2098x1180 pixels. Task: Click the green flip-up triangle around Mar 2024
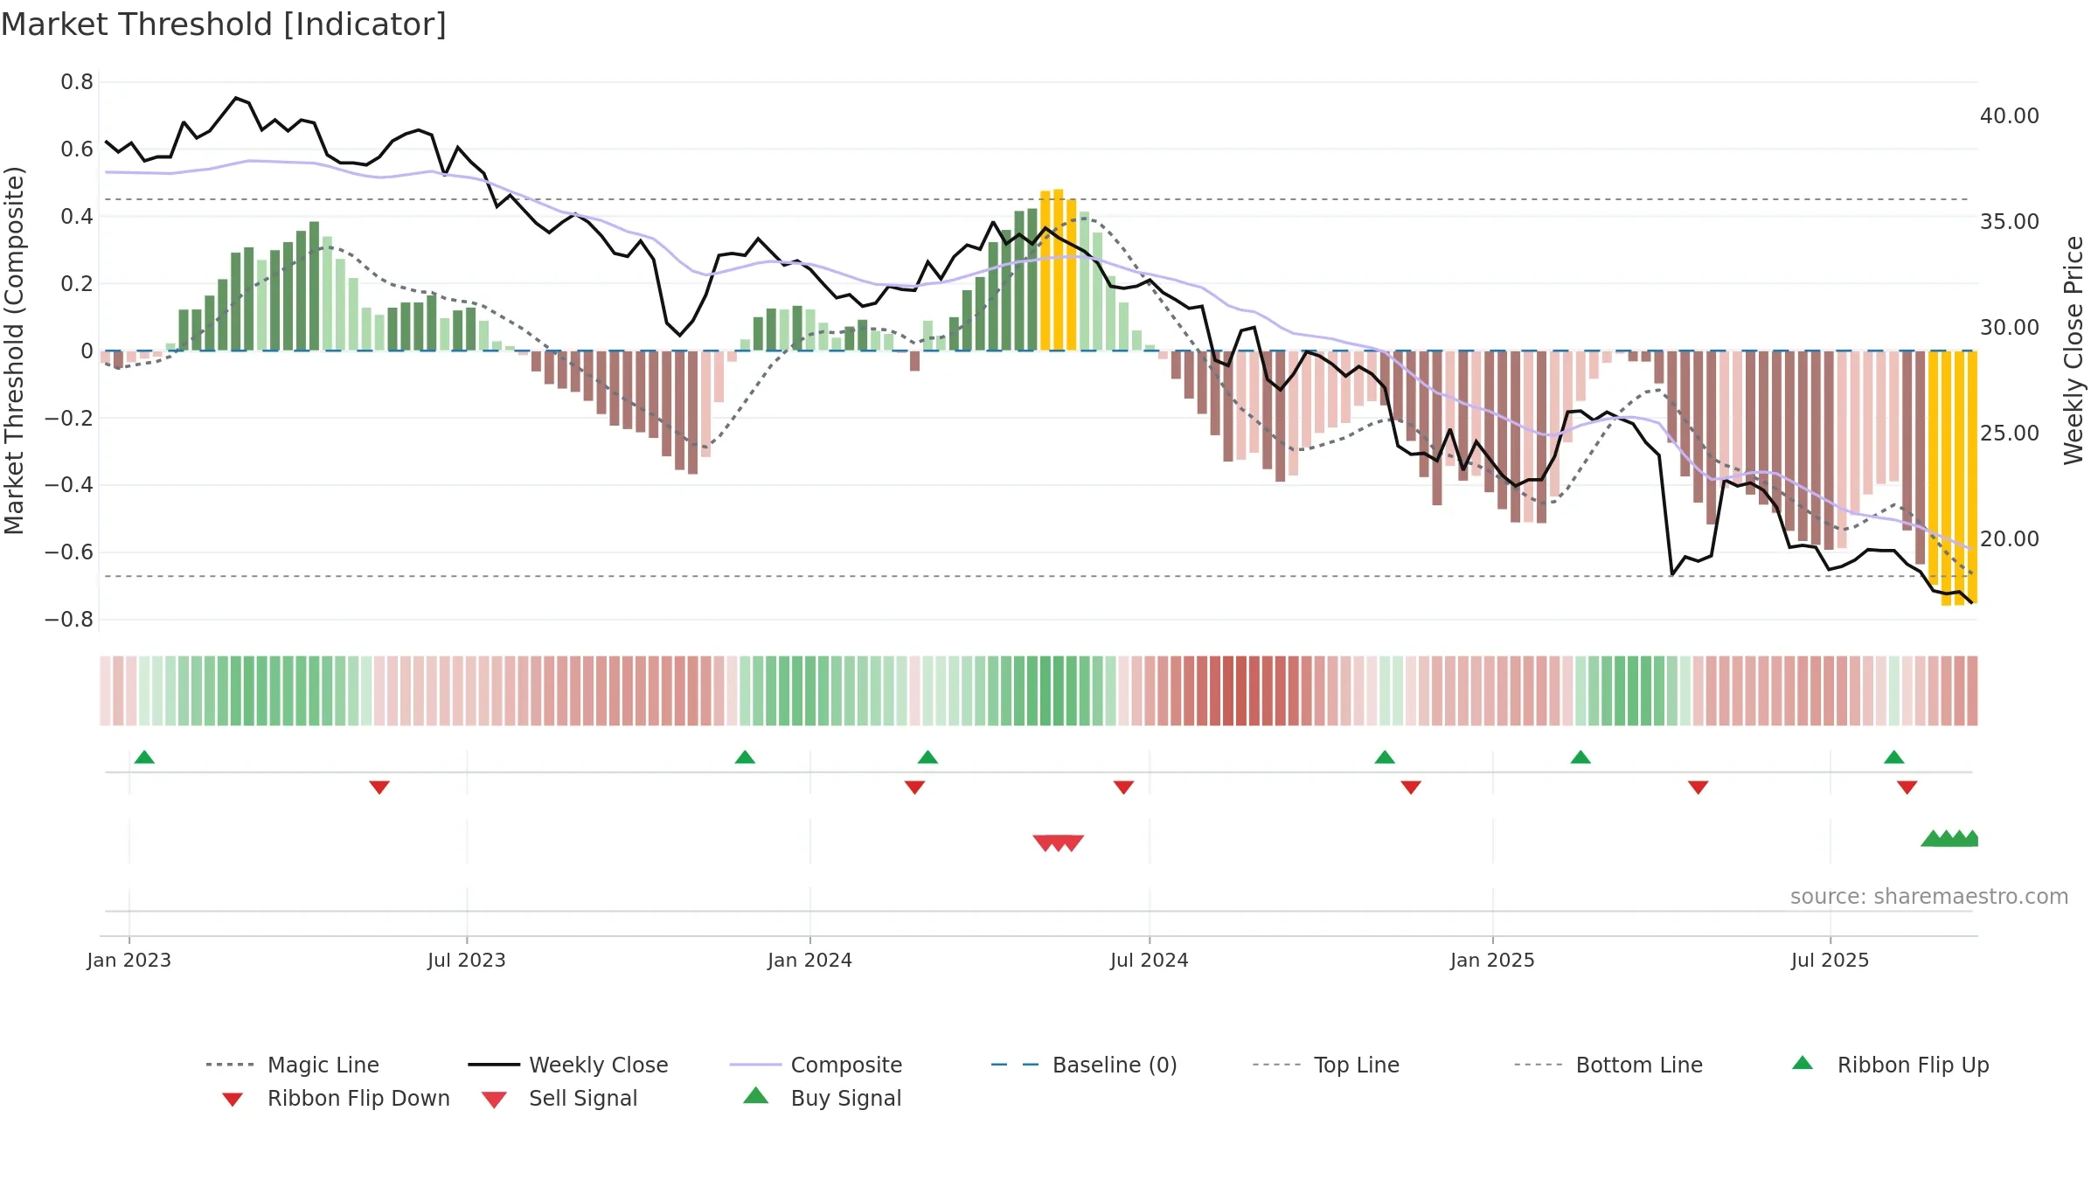tap(927, 757)
